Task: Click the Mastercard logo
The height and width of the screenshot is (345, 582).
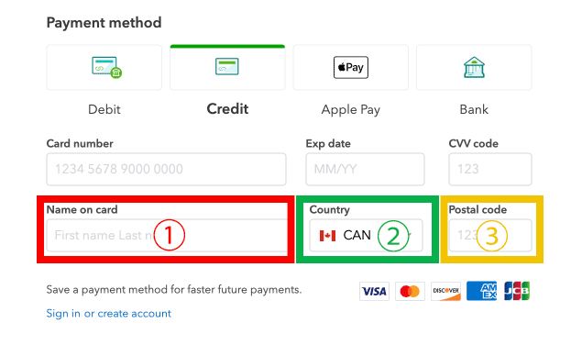Action: click(410, 291)
